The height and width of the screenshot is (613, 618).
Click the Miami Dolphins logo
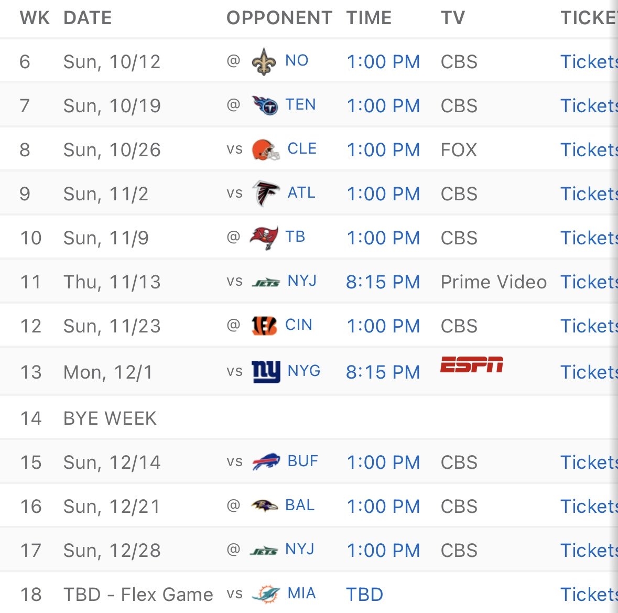266,594
